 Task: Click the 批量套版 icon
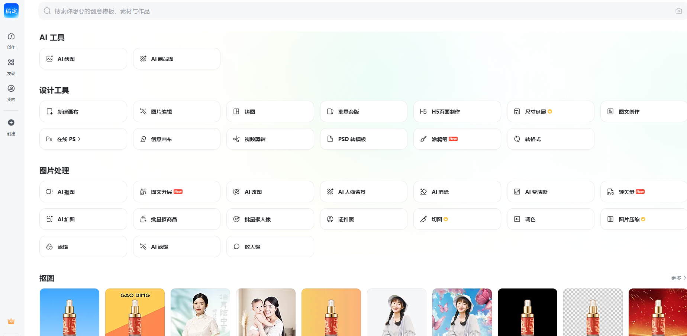coord(330,111)
